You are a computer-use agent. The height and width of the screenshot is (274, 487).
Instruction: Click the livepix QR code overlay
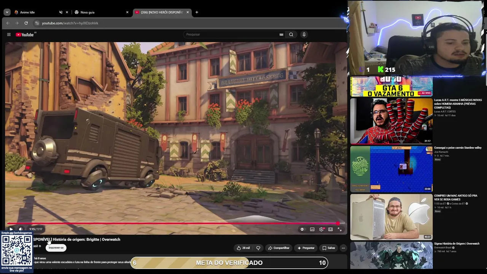[x=16, y=250]
